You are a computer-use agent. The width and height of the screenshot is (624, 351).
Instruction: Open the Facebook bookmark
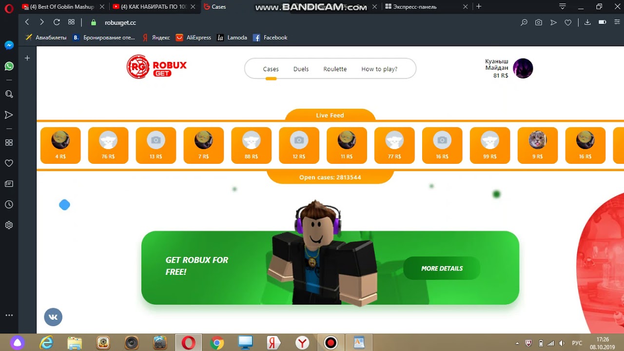[x=270, y=38]
